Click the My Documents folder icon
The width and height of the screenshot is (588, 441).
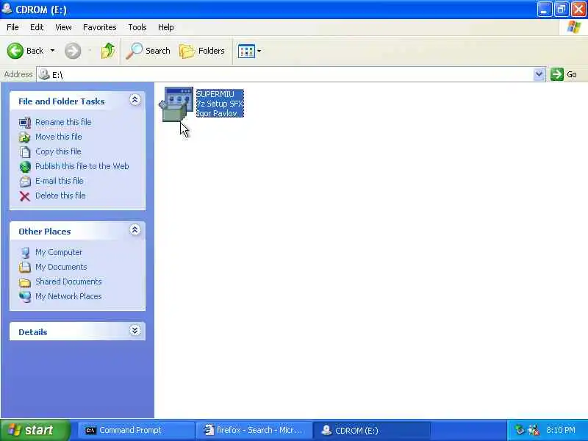tap(25, 267)
